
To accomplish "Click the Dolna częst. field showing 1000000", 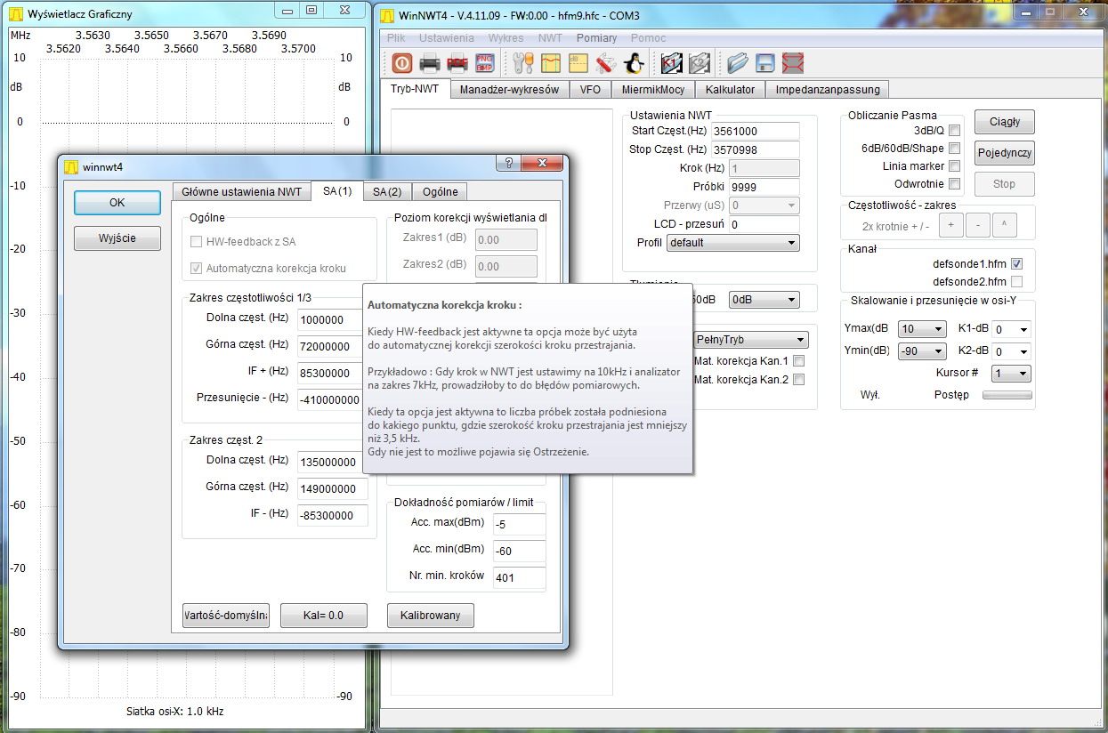I will click(x=332, y=320).
